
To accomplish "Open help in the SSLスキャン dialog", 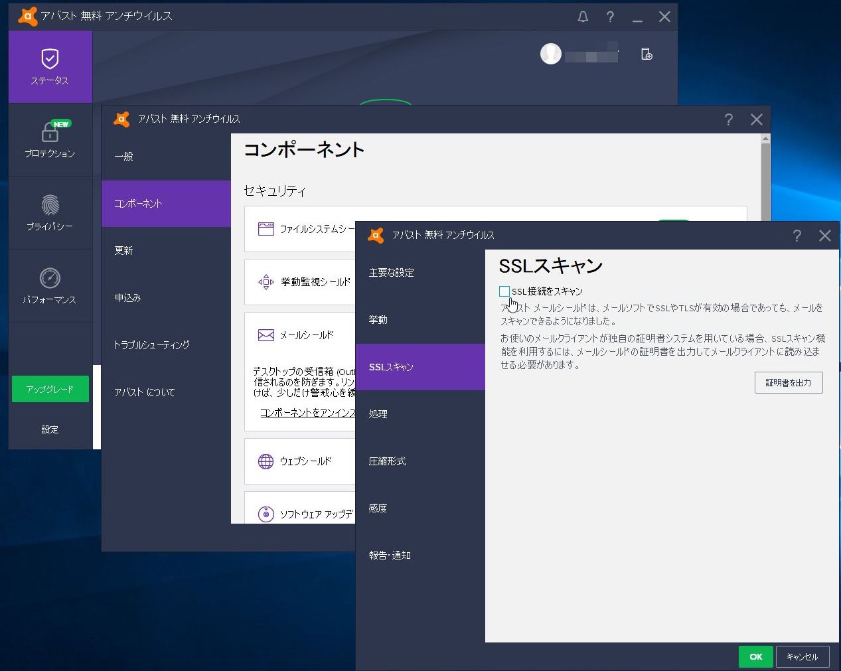I will coord(797,236).
